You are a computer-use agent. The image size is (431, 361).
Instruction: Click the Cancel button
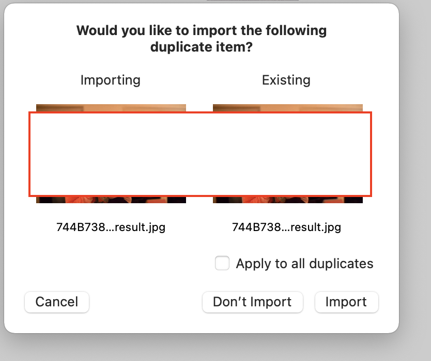point(57,302)
